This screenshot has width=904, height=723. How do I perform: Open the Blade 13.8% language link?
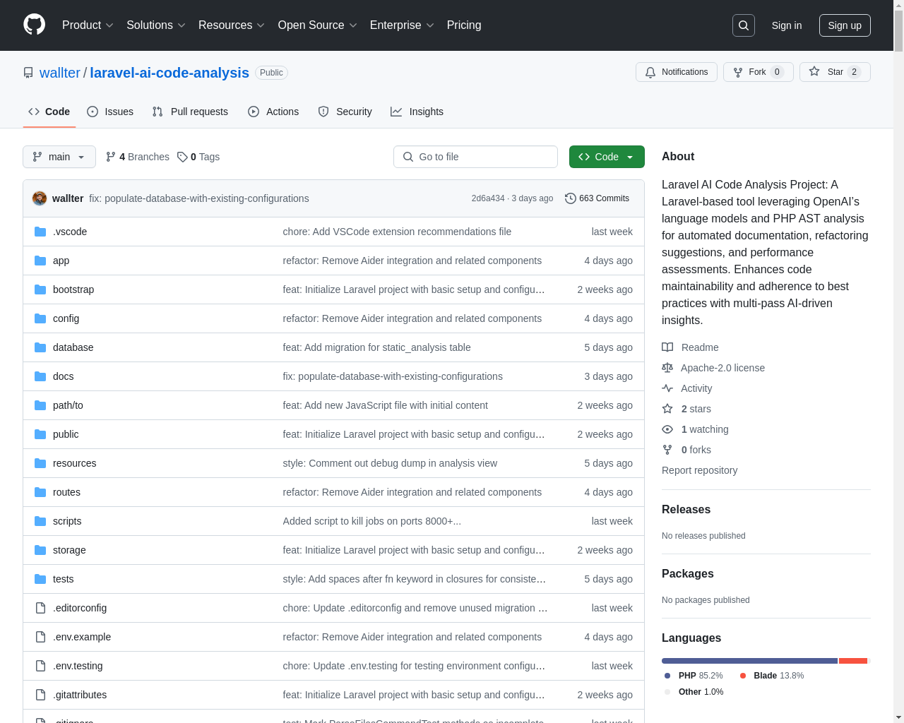771,676
